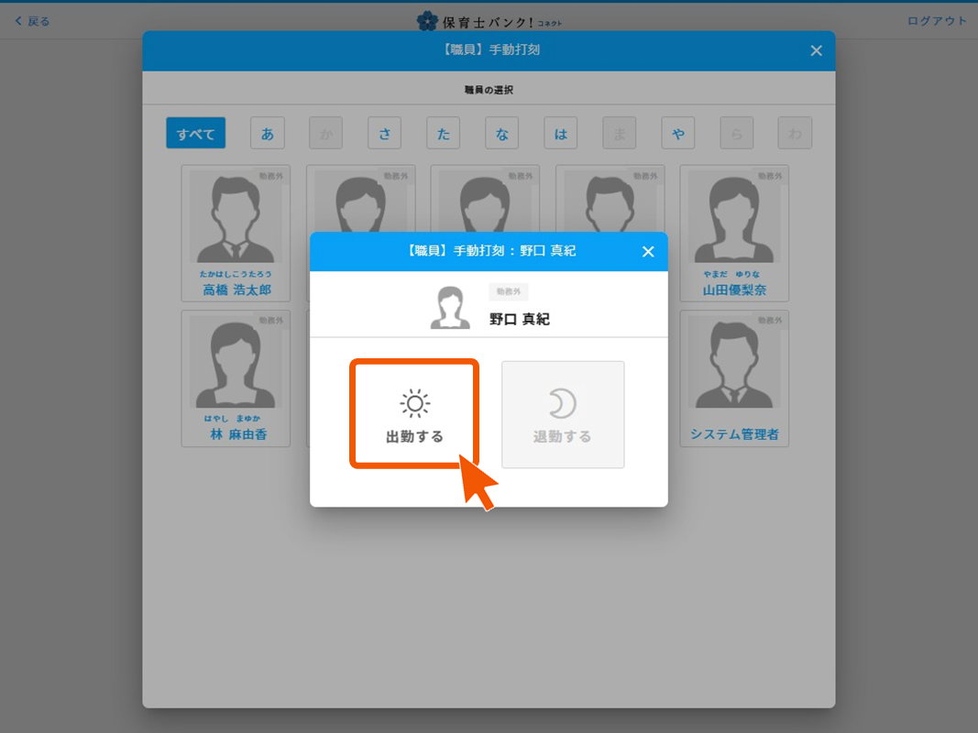Filter staff by な row

coord(501,134)
